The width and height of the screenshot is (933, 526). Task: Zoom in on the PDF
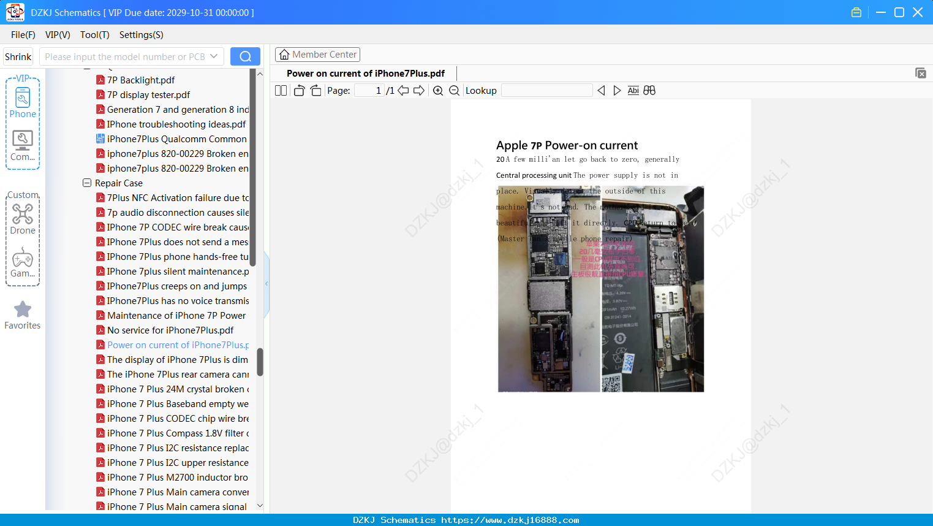click(438, 91)
